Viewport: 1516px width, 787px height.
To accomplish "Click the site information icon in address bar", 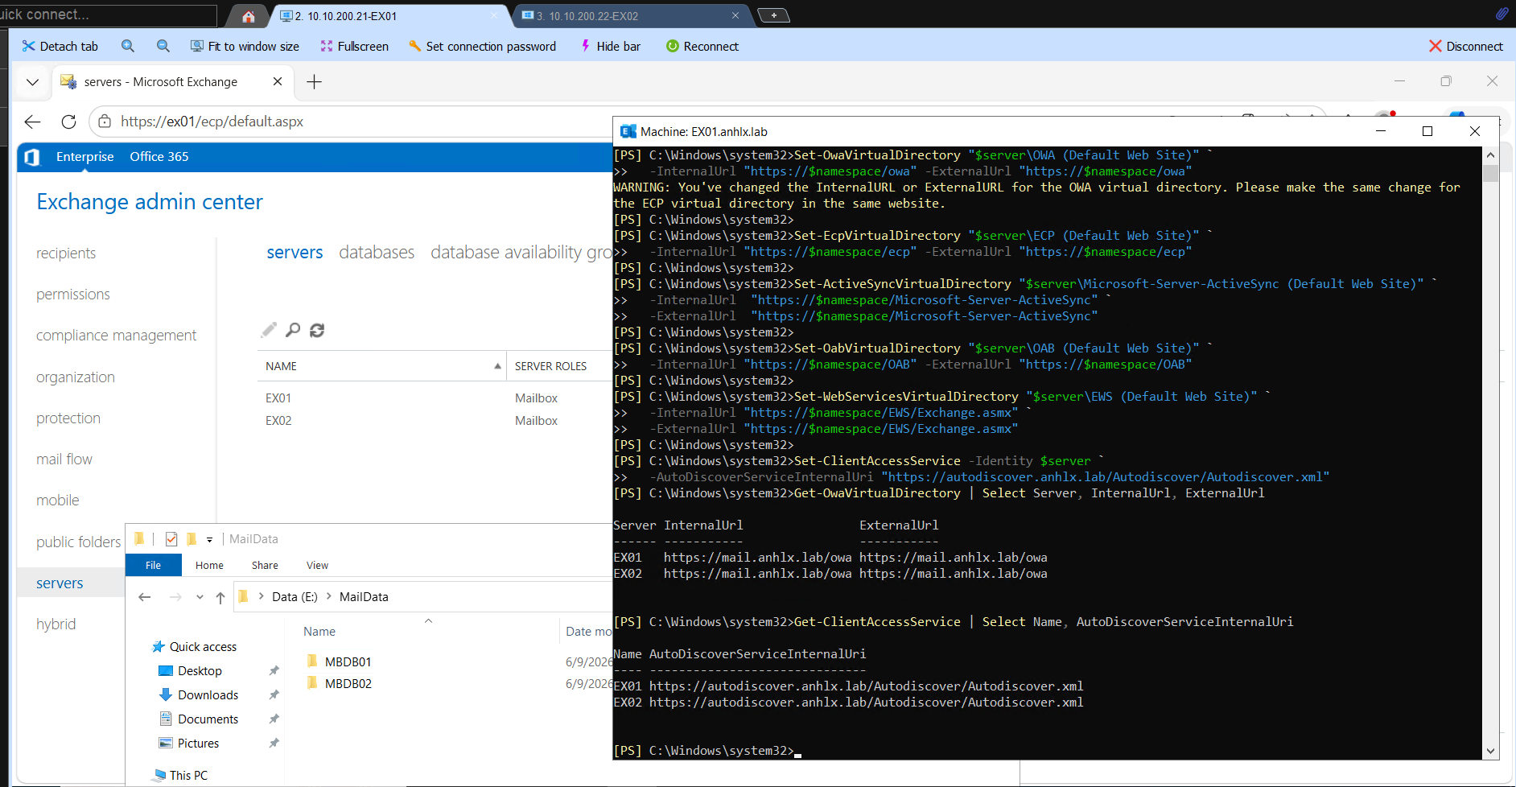I will coord(104,122).
